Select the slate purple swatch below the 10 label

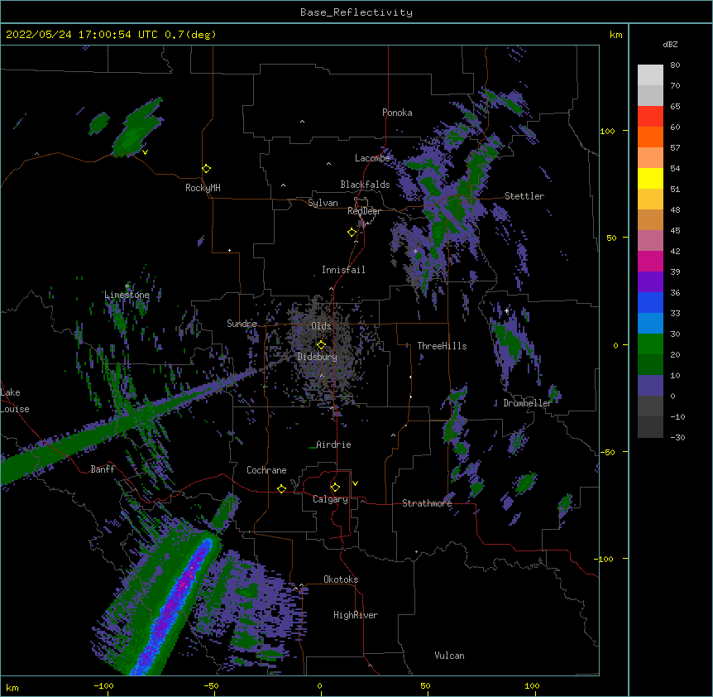tap(650, 386)
